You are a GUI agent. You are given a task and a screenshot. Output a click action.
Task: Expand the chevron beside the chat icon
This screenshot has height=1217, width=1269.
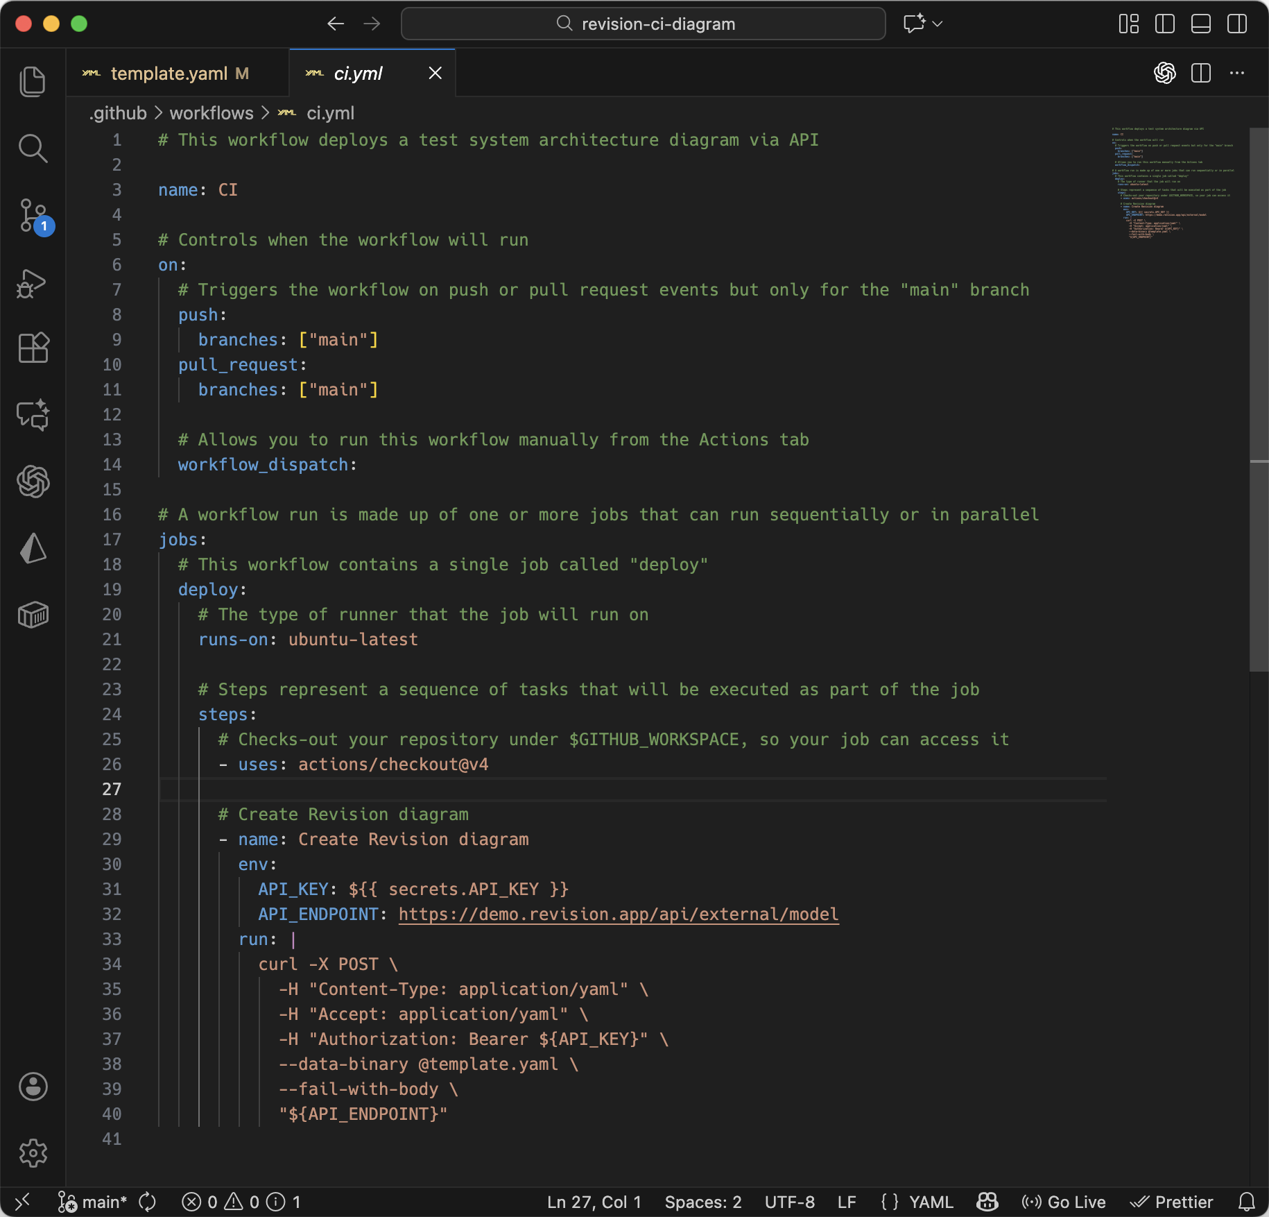pos(938,24)
